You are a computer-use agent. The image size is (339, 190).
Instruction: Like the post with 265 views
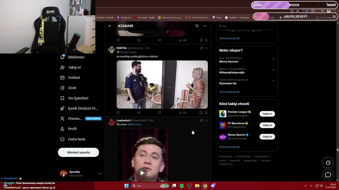pos(159,40)
